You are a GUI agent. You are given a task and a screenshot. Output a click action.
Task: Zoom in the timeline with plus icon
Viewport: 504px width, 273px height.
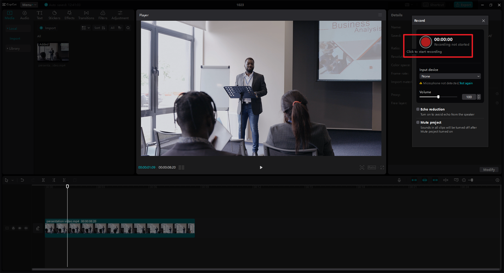pyautogui.click(x=498, y=180)
